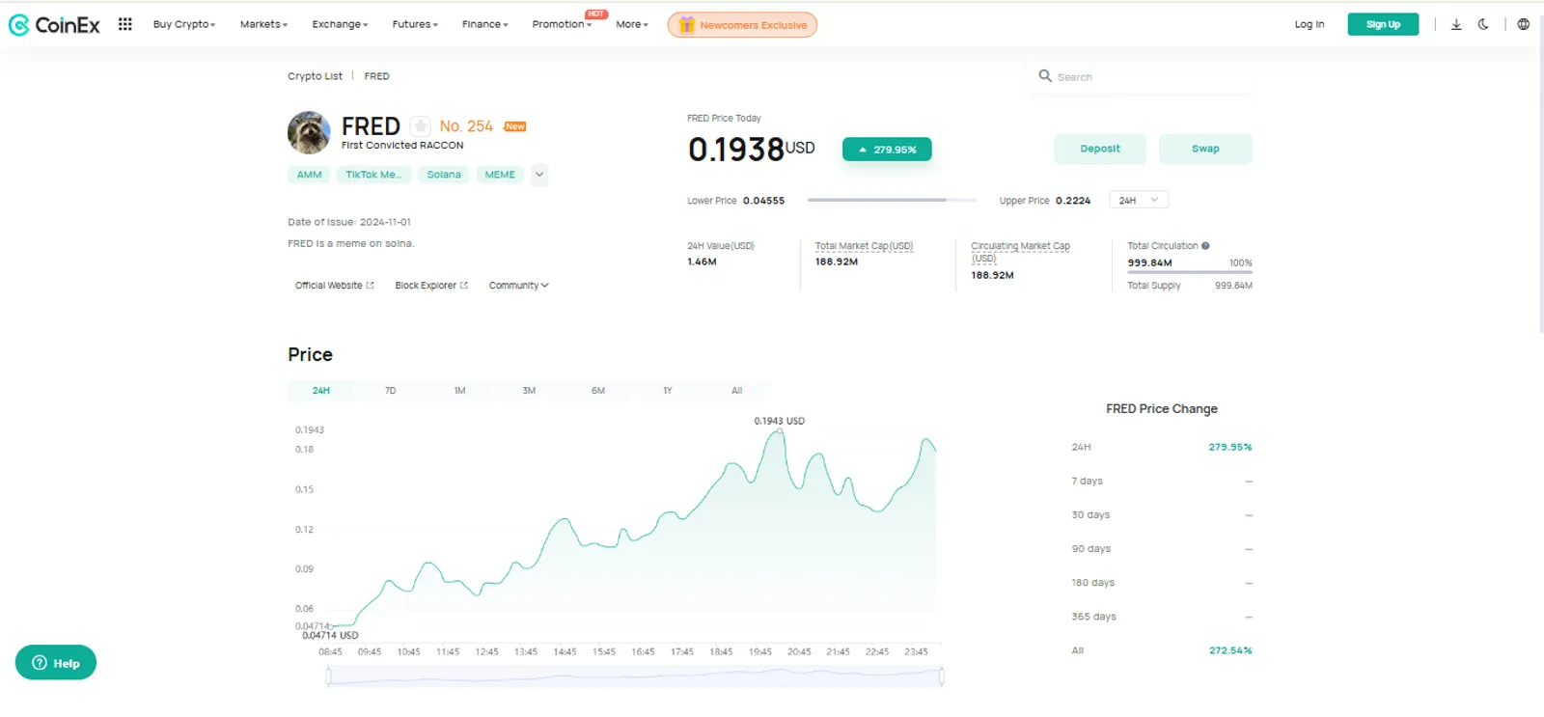Click the search magnifier icon
The image size is (1544, 717).
(1044, 75)
